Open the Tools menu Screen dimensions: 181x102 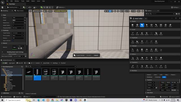click(23, 1)
